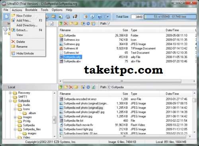The width and height of the screenshot is (199, 146).
Task: Sort Local pane by Filename column header
Action: (65, 94)
